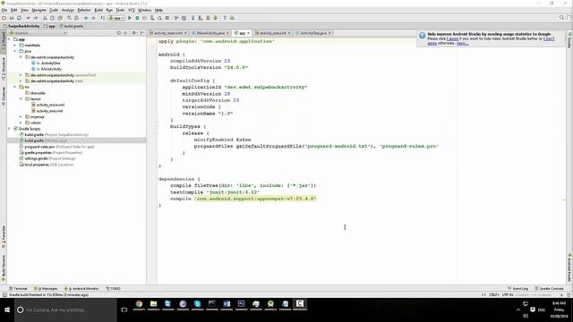This screenshot has height=322, width=573.
Task: Open the Gradle Console button
Action: (549, 288)
